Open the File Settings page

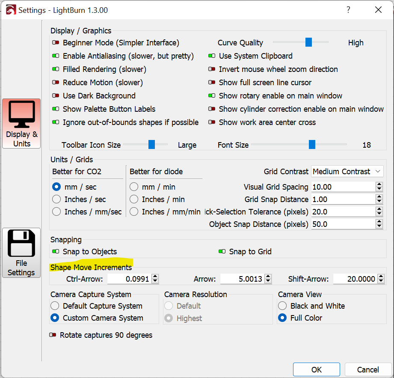point(21,253)
